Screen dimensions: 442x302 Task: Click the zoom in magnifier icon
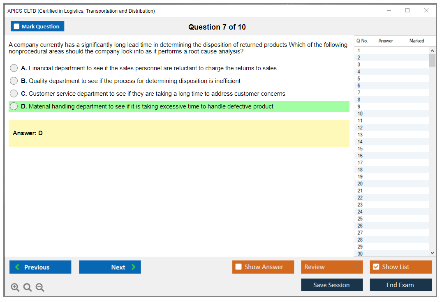pos(15,288)
